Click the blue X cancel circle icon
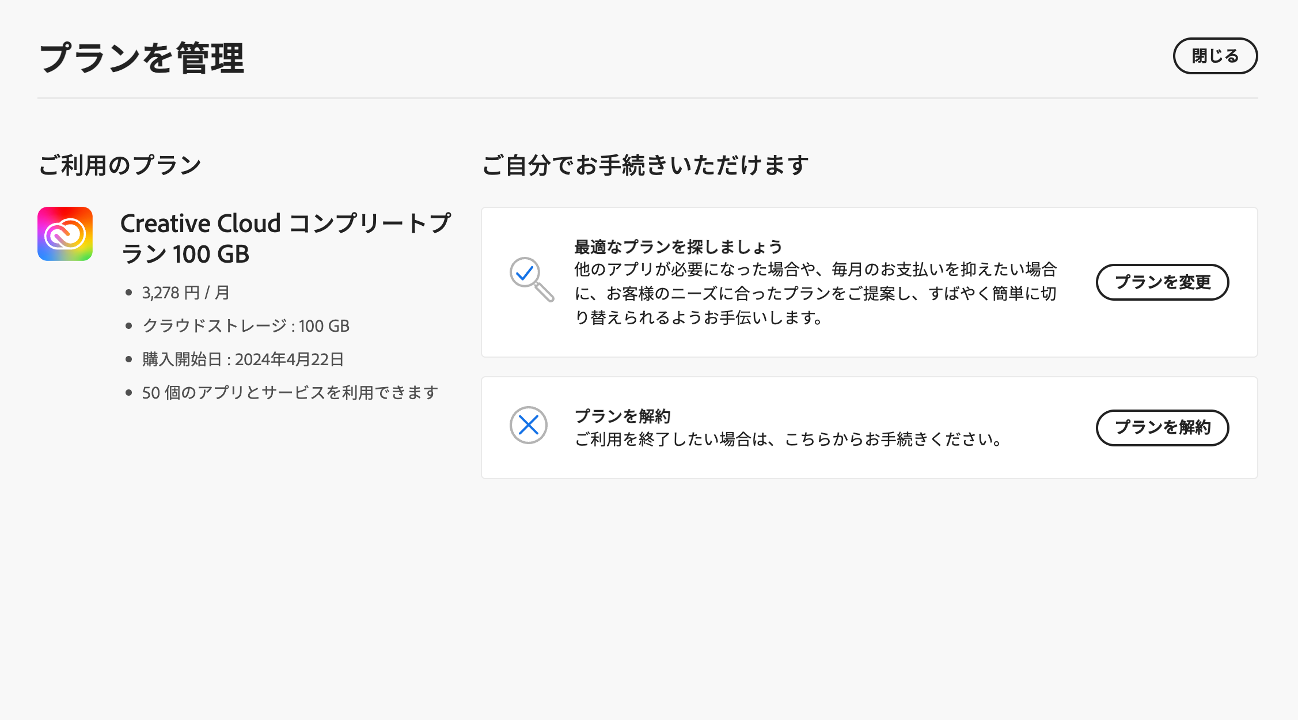Image resolution: width=1298 pixels, height=720 pixels. pyautogui.click(x=528, y=425)
